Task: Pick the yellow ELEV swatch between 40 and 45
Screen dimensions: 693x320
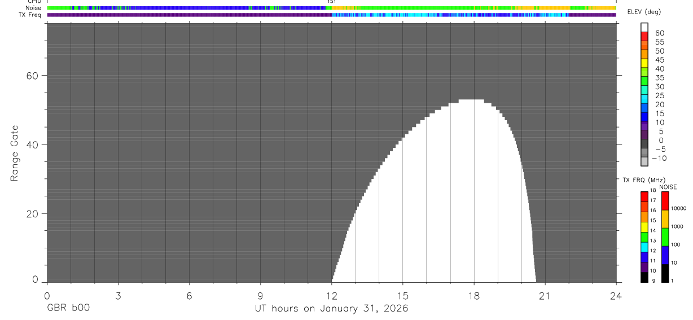Action: point(644,64)
